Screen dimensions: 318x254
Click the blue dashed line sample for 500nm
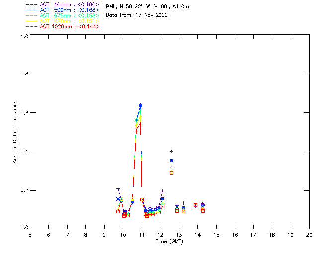(32, 10)
